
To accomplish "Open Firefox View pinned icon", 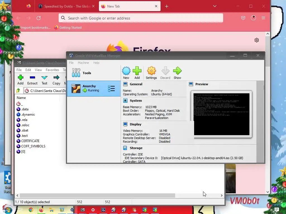I will (28, 6).
